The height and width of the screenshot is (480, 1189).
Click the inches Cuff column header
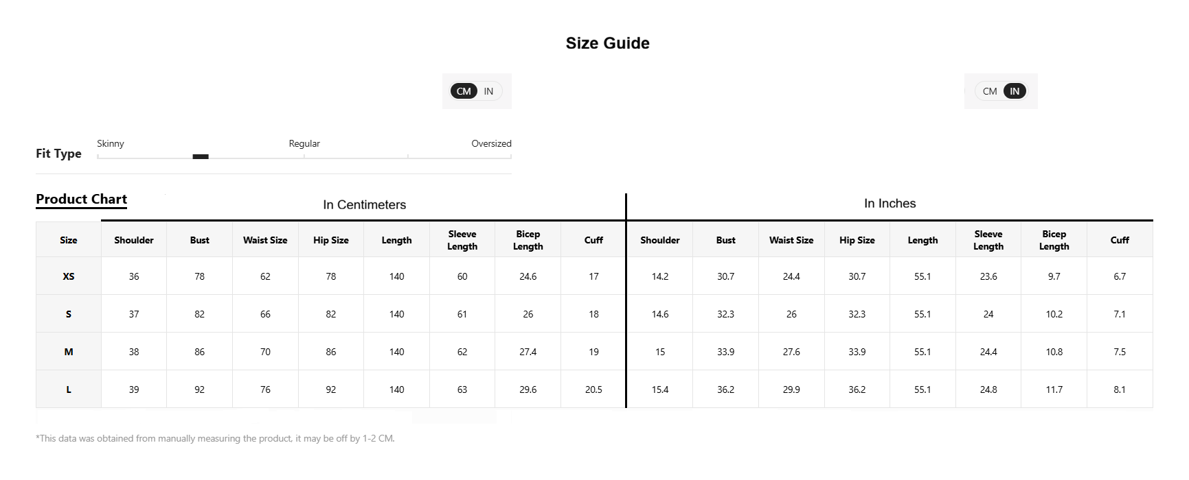pyautogui.click(x=1120, y=240)
